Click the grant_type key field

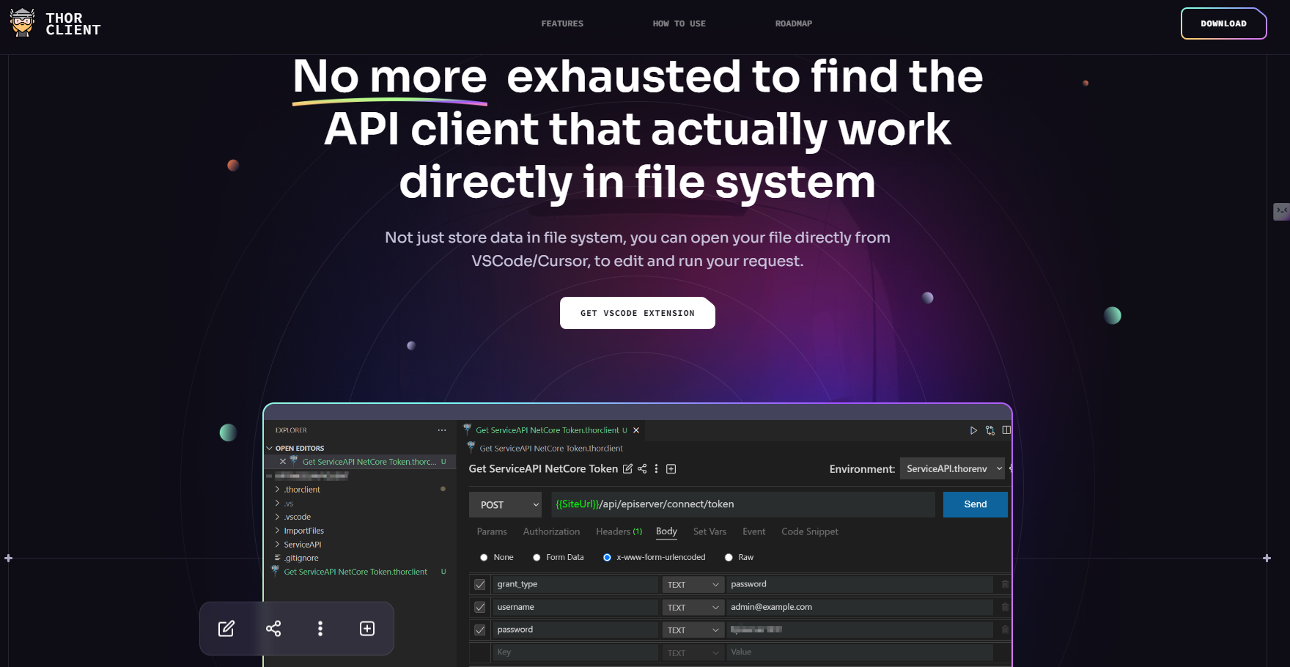[575, 584]
